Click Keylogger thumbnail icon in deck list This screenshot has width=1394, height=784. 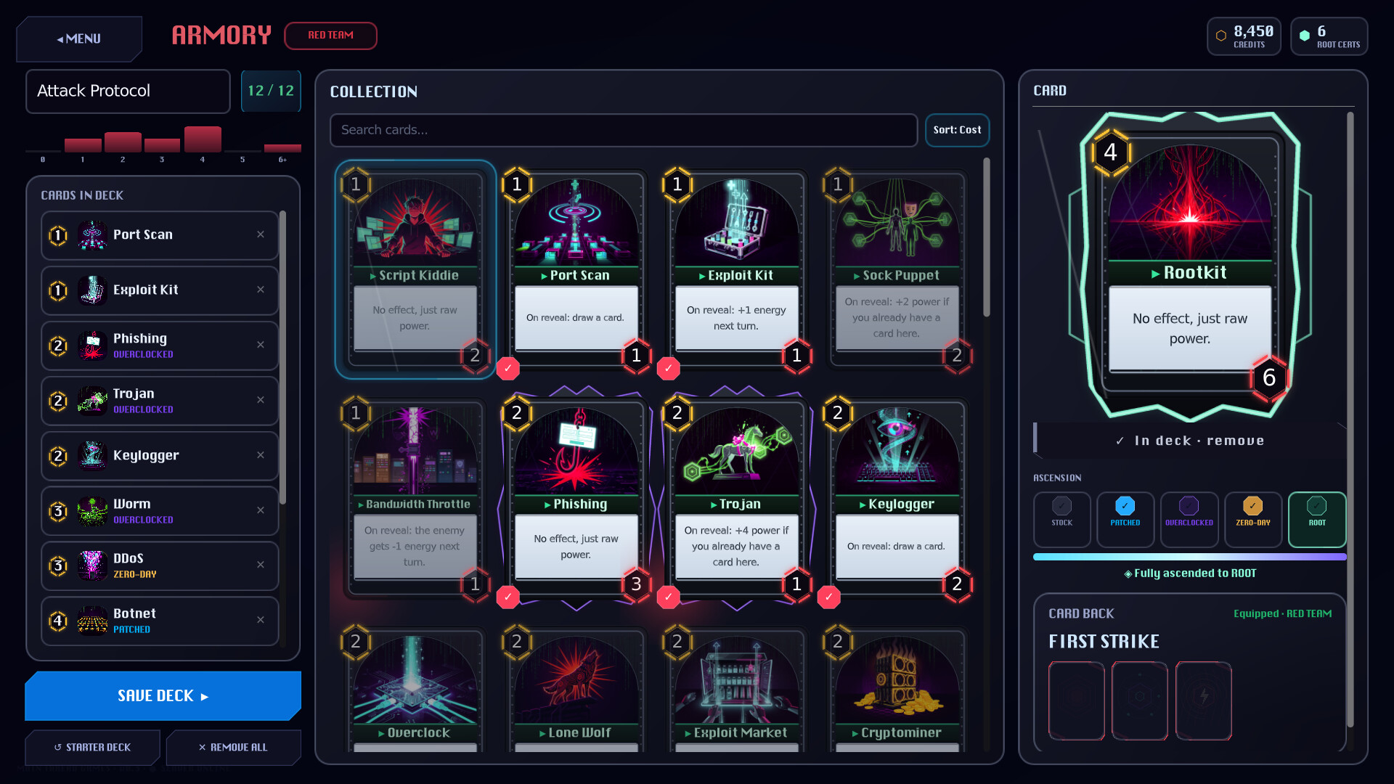click(x=92, y=456)
